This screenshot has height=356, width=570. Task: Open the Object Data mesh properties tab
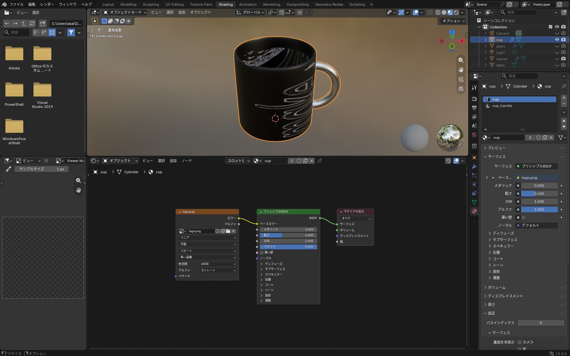(474, 202)
